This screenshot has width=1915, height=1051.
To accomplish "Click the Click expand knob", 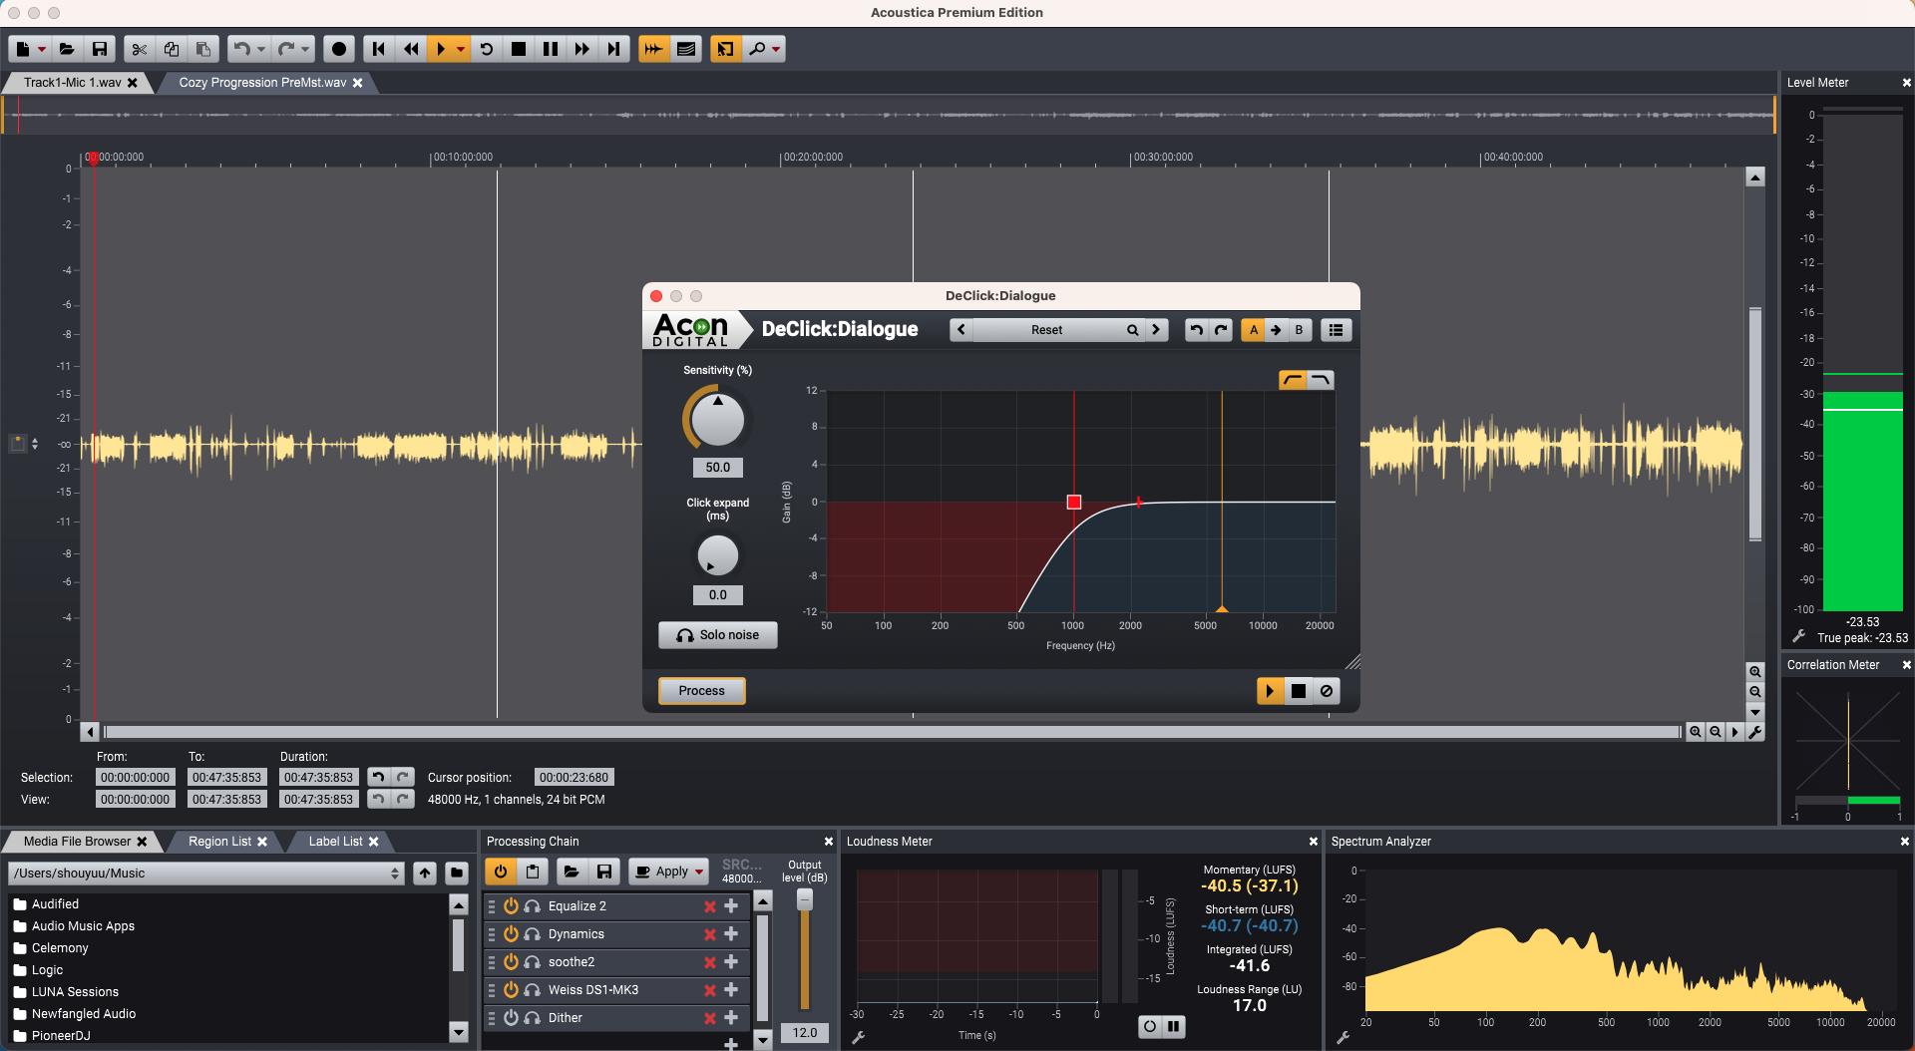I will 718,555.
